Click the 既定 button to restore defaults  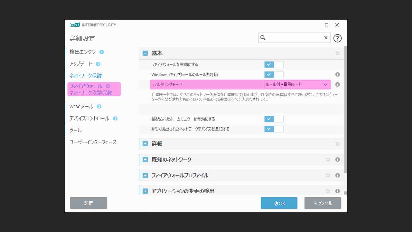pos(88,203)
